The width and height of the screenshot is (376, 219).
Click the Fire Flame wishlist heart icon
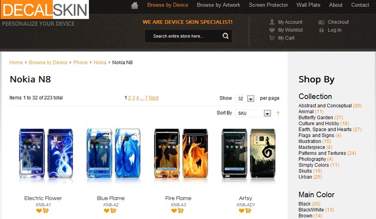[x=174, y=211]
